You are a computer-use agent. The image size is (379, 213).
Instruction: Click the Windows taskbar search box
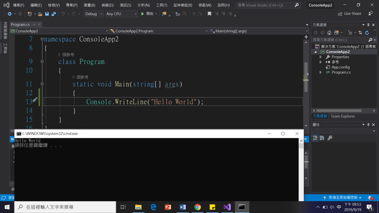click(65, 207)
